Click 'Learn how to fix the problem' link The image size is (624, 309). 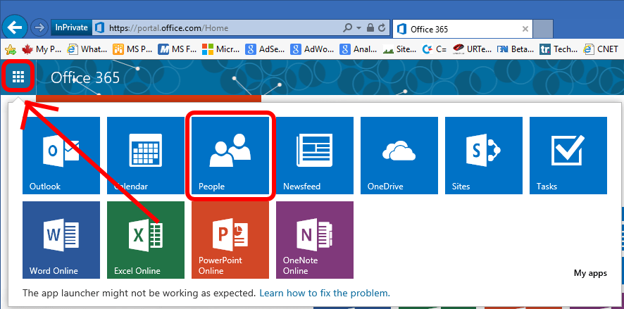tap(324, 293)
